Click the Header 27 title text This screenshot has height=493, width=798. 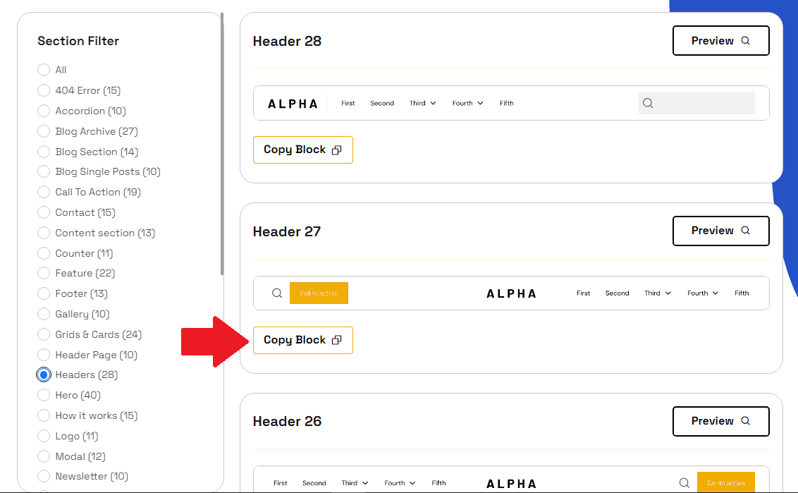click(286, 232)
